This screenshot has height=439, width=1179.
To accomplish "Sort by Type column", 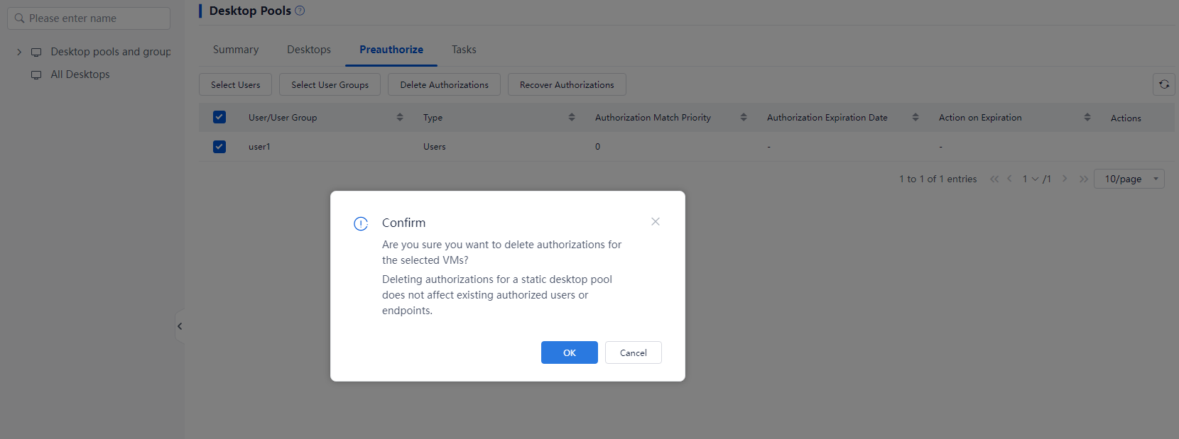I will 572,117.
